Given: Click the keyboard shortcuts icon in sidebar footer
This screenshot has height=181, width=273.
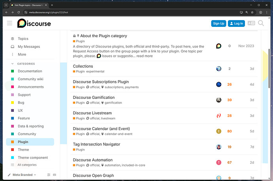Looking at the screenshot, I should coord(55,175).
